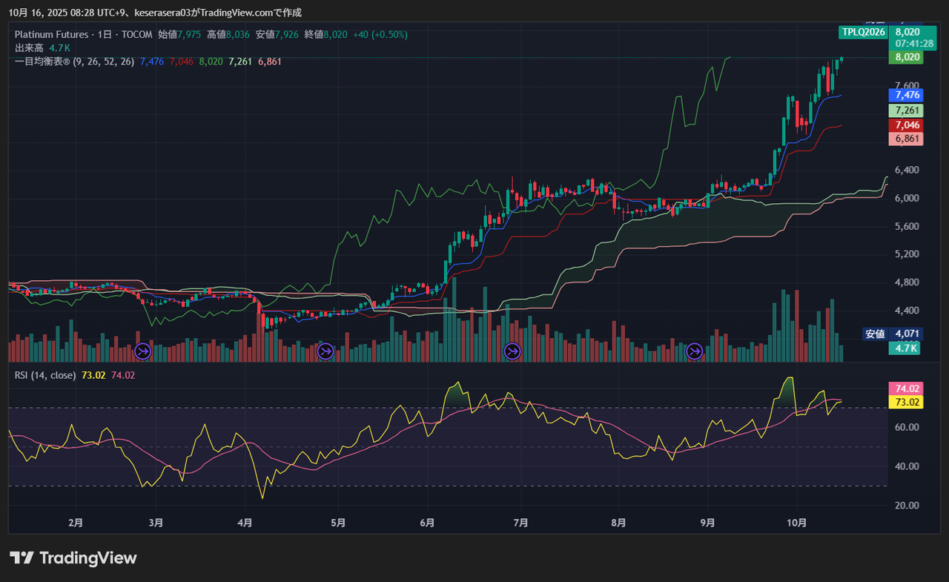Click the 8月 label on the time axis
The width and height of the screenshot is (949, 582).
[x=619, y=523]
